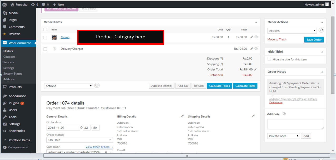Open the Order status On Hold dropdown
The height and width of the screenshot is (160, 336).
pyautogui.click(x=79, y=140)
